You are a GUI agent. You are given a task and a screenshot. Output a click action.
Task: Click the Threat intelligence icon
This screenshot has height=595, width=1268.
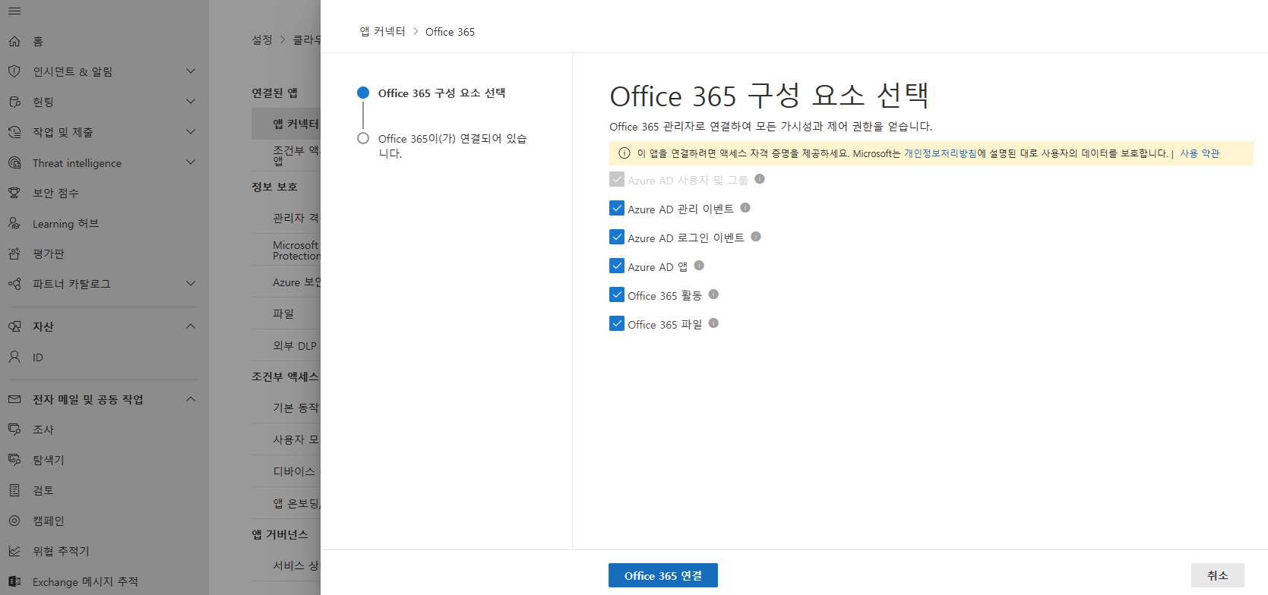tap(14, 162)
